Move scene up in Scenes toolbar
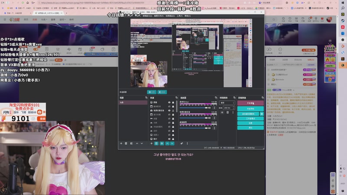The image size is (347, 195). click(137, 143)
